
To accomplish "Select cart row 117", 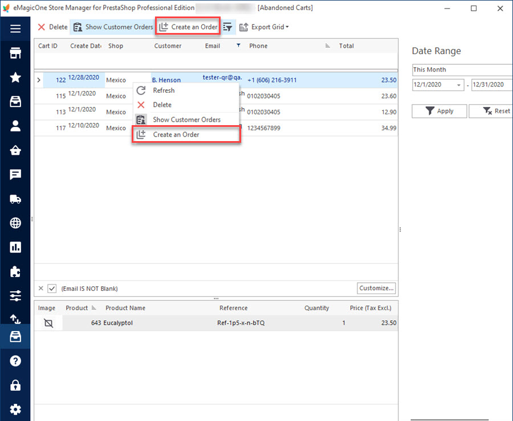I will click(x=216, y=128).
